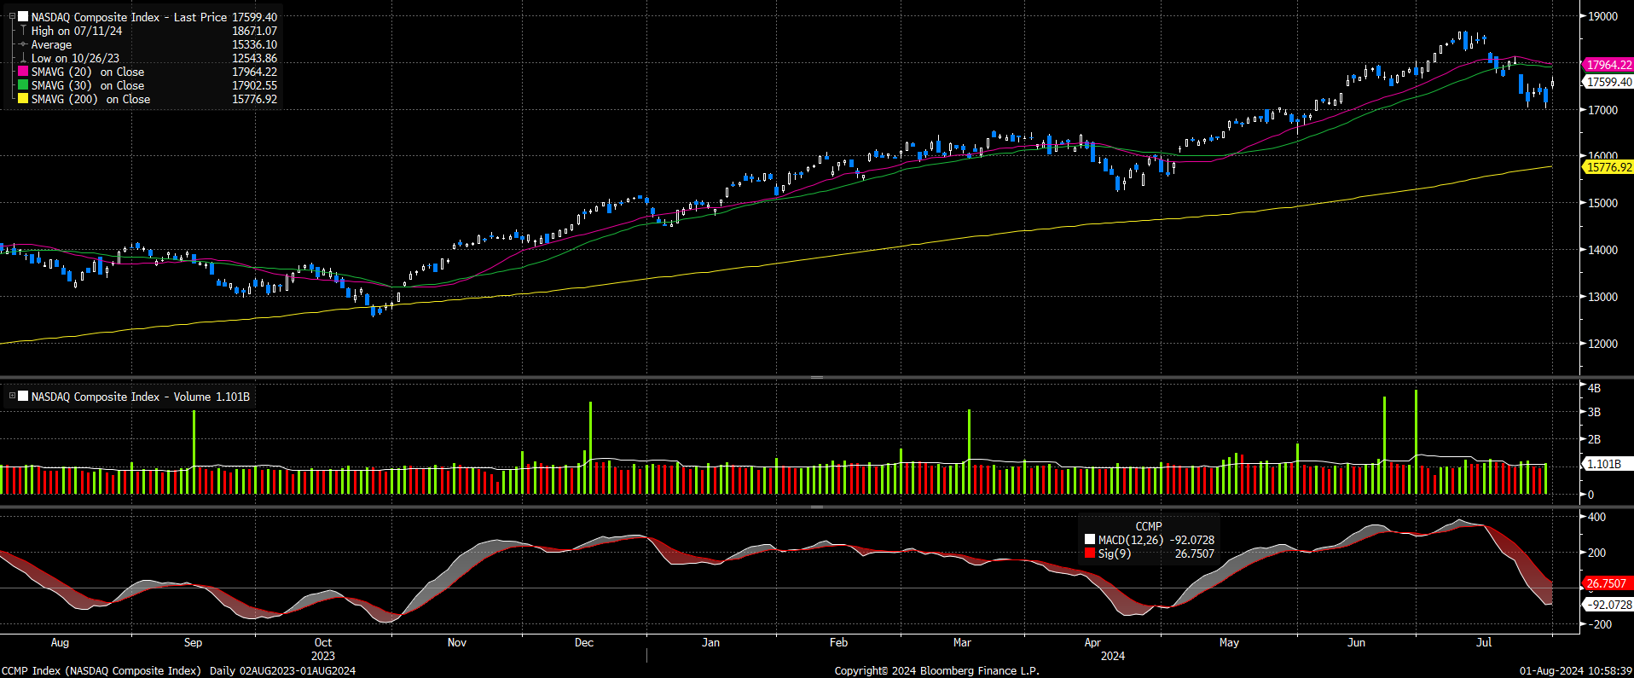The width and height of the screenshot is (1634, 678).
Task: Expand the NASDAQ Volume legend tree
Action: (12, 397)
